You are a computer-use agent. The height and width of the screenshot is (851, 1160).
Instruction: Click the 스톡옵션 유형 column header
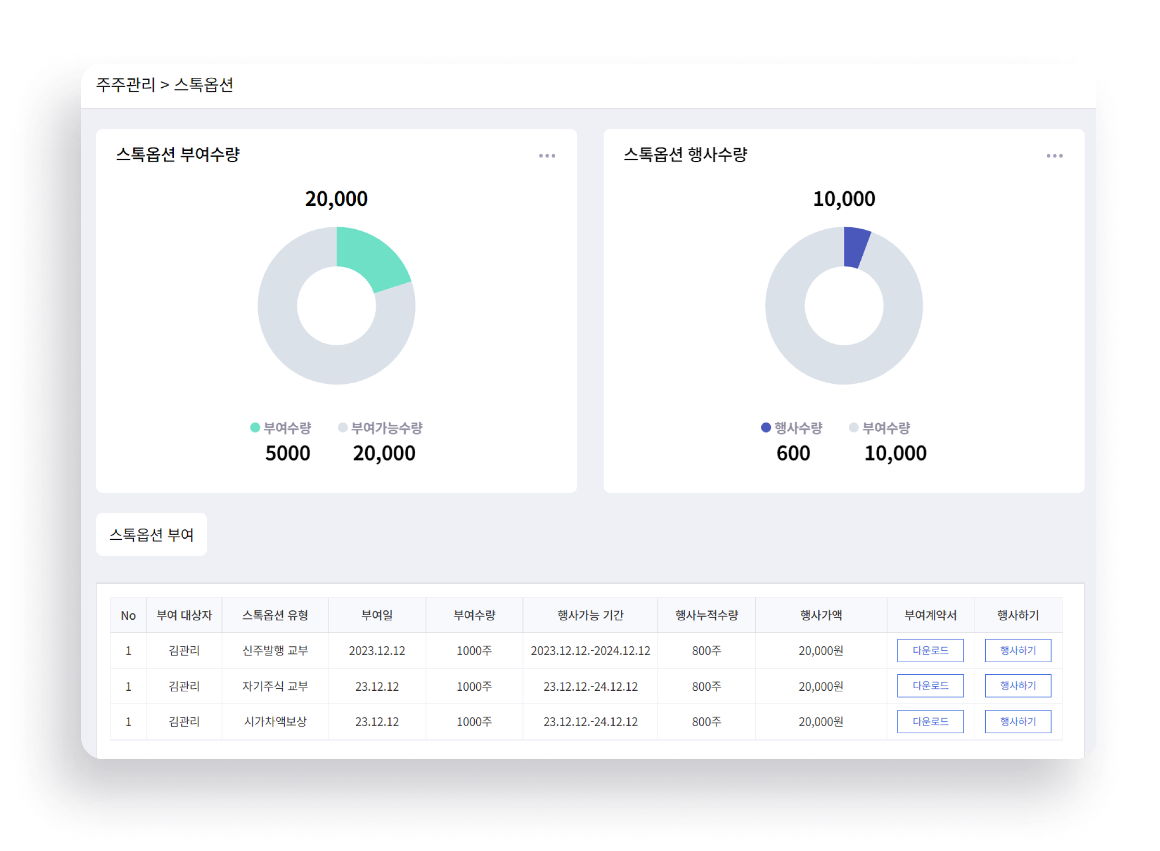click(x=275, y=615)
